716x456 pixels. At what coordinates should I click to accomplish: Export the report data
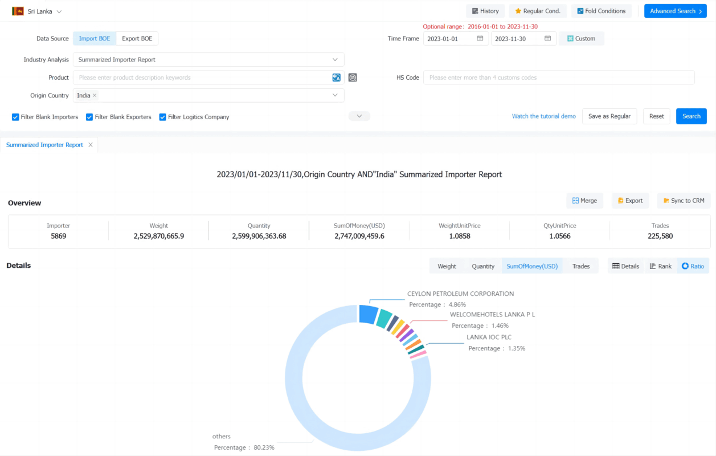pos(630,201)
